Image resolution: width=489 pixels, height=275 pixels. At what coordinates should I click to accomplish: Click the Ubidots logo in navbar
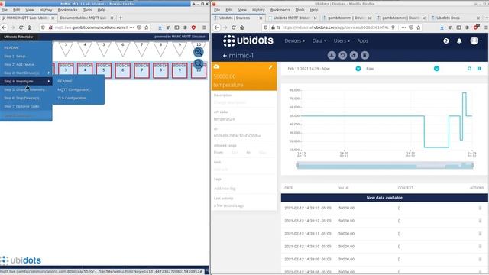click(x=248, y=40)
